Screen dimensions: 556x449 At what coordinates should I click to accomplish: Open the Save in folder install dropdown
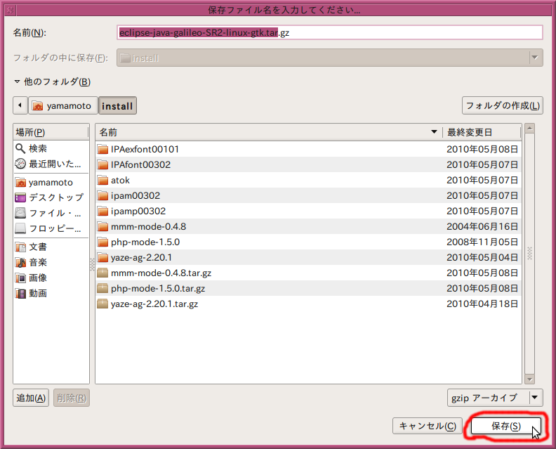click(x=330, y=58)
